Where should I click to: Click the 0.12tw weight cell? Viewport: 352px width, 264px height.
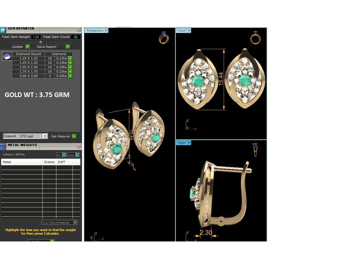[x=62, y=58]
